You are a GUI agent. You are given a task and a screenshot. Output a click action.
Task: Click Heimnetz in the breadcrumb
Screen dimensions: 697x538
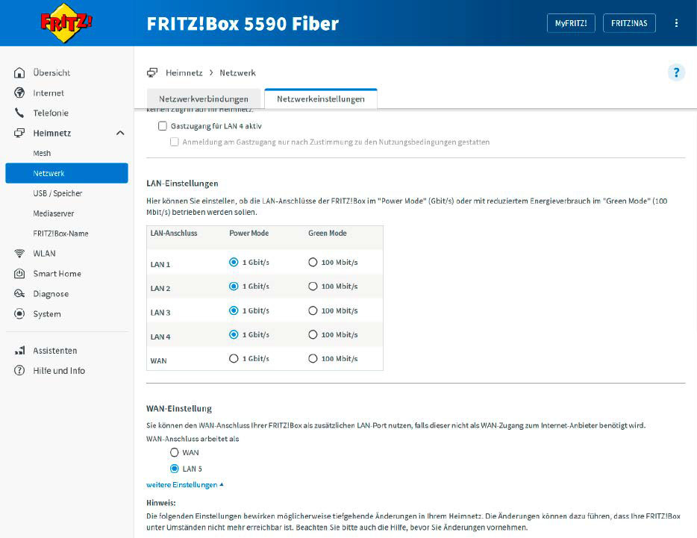click(184, 72)
